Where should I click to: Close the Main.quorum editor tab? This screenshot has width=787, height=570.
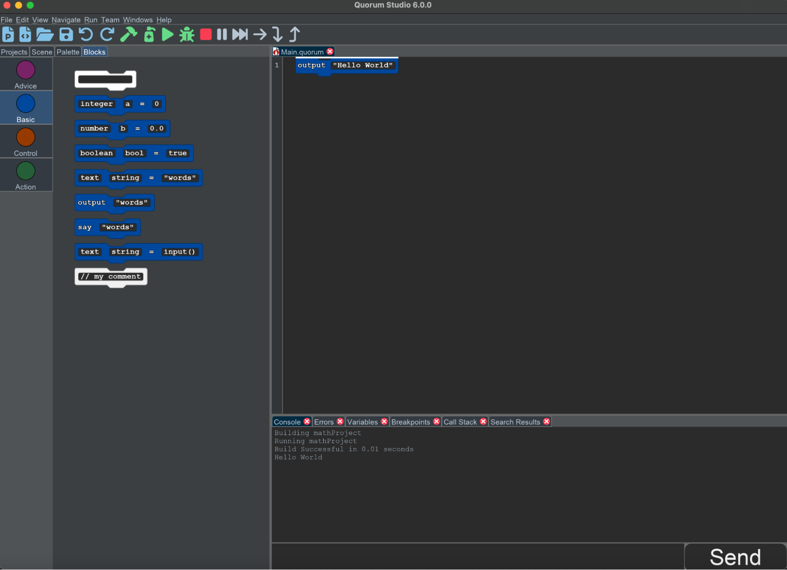pyautogui.click(x=330, y=52)
